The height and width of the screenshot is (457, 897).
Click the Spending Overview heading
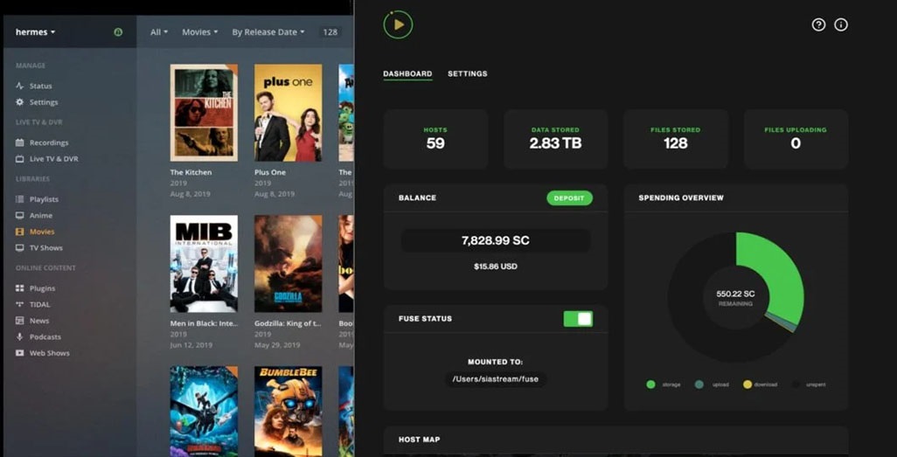(x=681, y=197)
